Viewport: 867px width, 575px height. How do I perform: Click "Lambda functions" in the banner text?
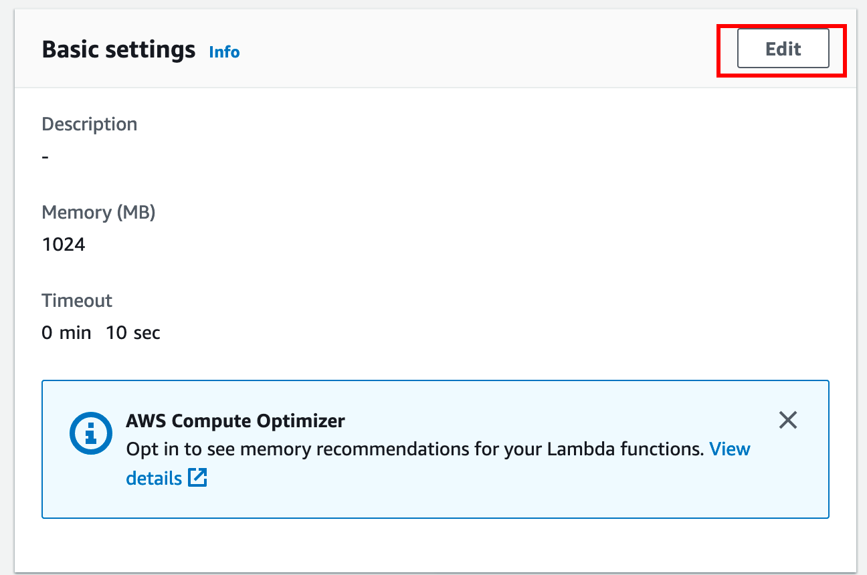click(625, 449)
